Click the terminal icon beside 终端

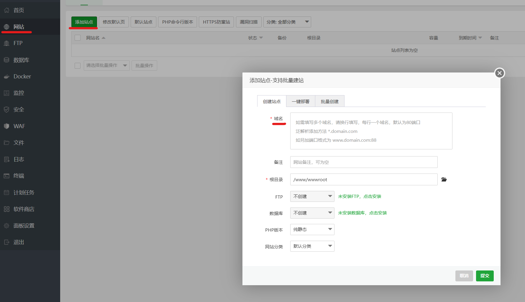6,176
